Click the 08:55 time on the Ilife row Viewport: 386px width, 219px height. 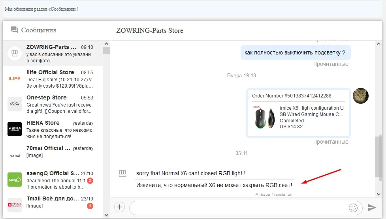87,73
